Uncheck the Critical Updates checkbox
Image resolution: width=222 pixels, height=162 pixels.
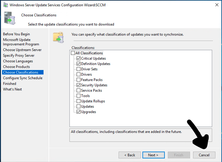coord(79,58)
